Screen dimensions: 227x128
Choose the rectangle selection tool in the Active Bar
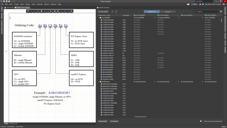click(x=35, y=11)
